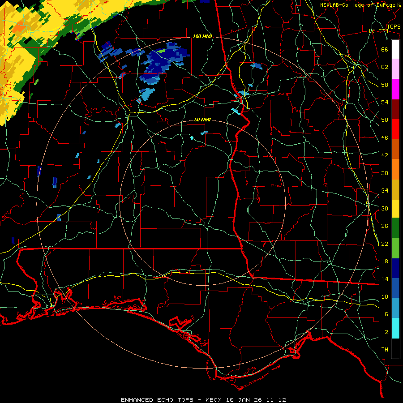Click the TOPS legend title
403x403 pixels.
(394, 27)
